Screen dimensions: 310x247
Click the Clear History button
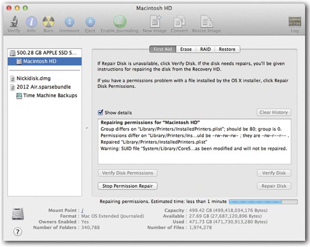click(274, 112)
